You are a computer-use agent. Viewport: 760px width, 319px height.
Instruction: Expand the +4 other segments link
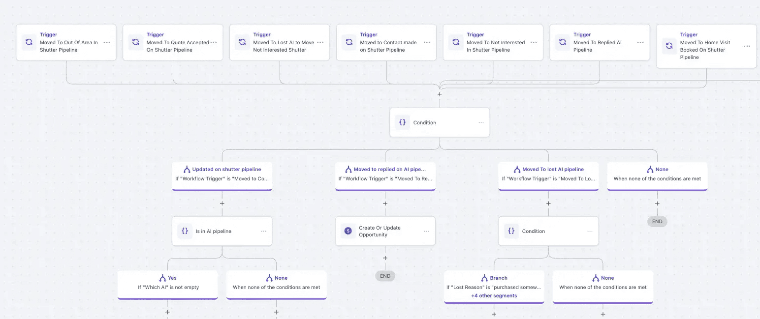tap(494, 295)
